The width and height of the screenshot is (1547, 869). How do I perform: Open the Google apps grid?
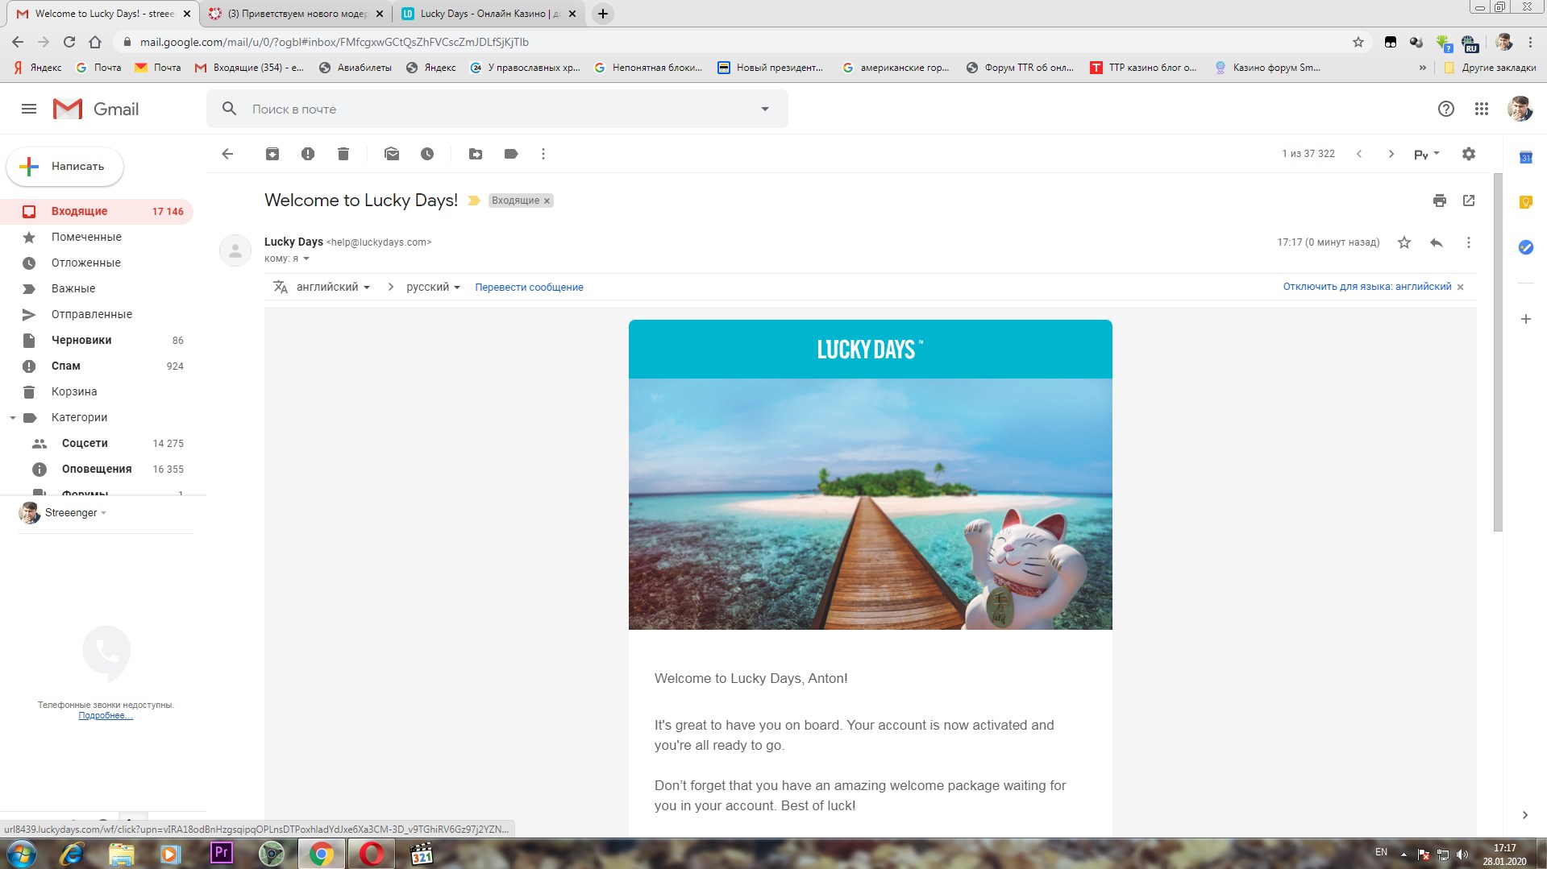coord(1482,109)
